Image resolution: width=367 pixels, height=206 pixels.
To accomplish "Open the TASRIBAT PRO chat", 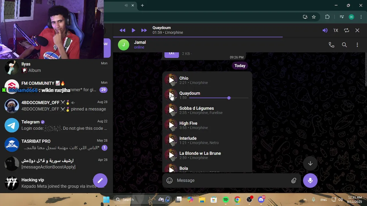I will click(x=56, y=144).
